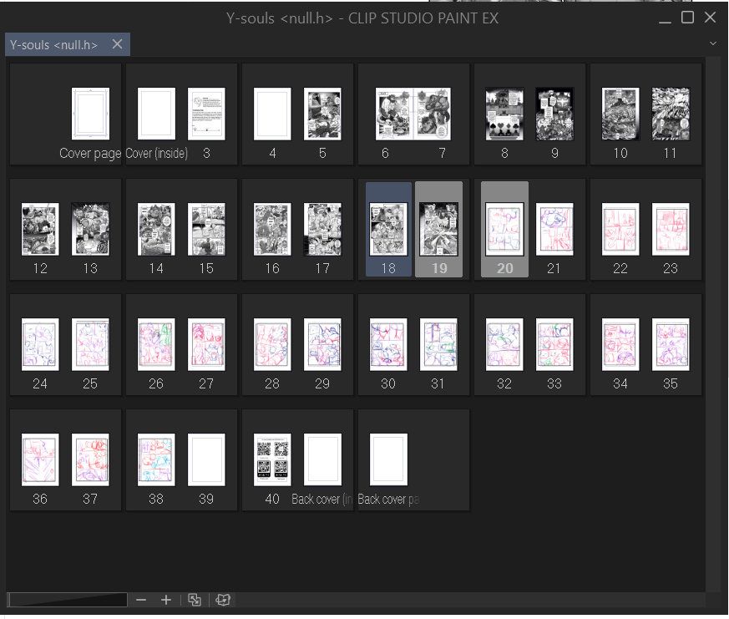This screenshot has width=729, height=619.
Task: Choose page 10 thumbnail
Action: click(x=620, y=114)
